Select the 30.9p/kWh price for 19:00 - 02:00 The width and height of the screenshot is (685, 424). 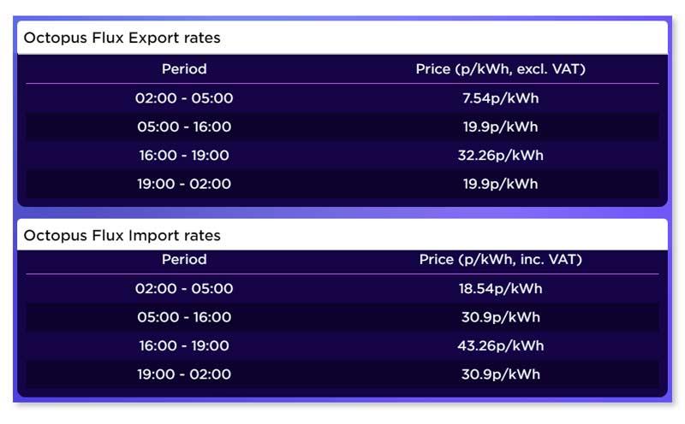point(500,374)
